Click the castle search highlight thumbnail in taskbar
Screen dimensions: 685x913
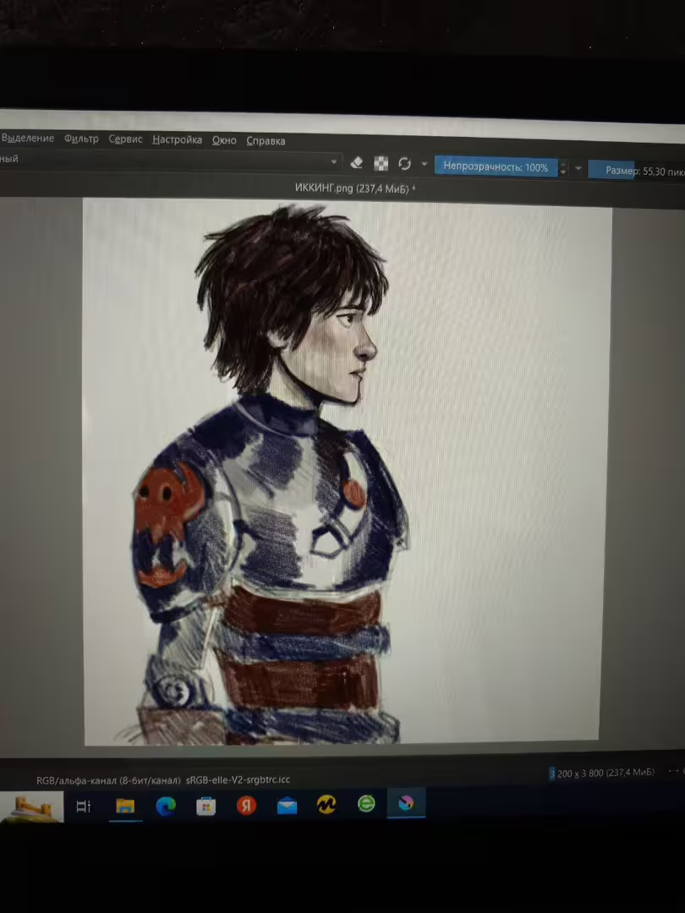[32, 807]
